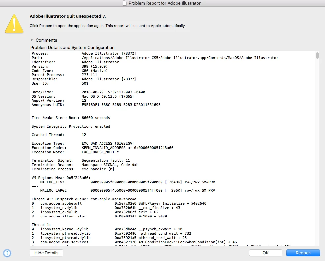Viewport: 325px width, 261px height.
Task: Click the MALLOC_LARGE region line
Action: click(x=128, y=191)
